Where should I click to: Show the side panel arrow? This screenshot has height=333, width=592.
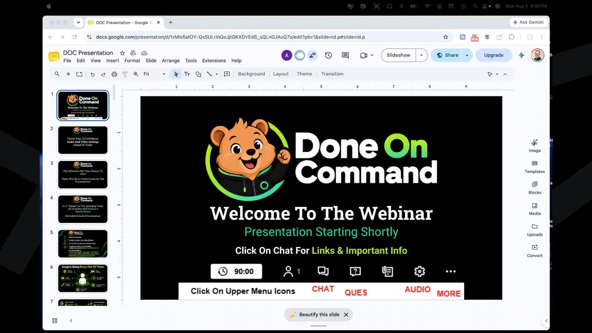tap(546, 321)
